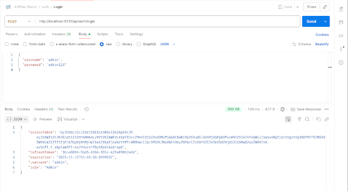Select the form-data body type
Image resolution: width=348 pixels, height=191 pixels.
(25, 44)
